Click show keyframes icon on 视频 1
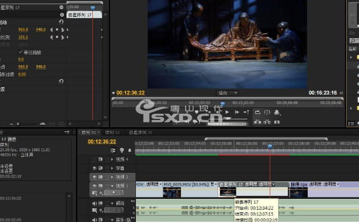Image resolution: width=359 pixels, height=222 pixels. 101,193
